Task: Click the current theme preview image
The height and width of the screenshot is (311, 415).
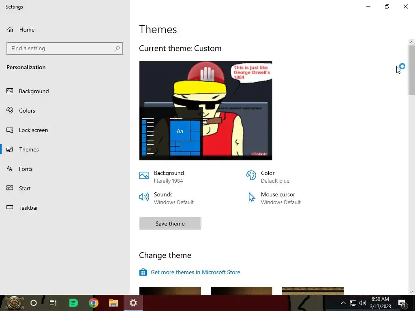Action: [205, 111]
